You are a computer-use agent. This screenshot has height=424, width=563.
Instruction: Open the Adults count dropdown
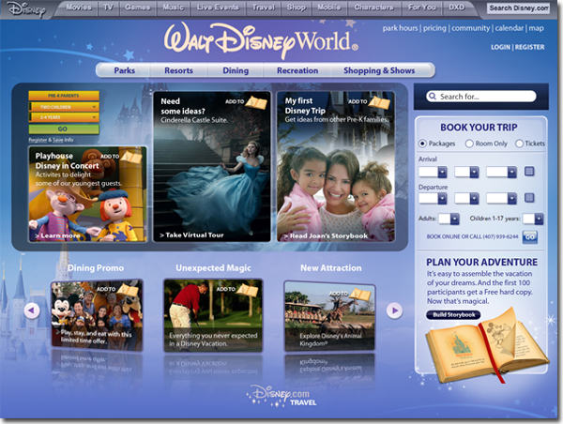tap(449, 219)
